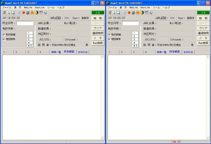The height and width of the screenshot is (144, 211).
Task: Switch to お知らせ tab in 18:50:35 window
Action: coord(83,52)
